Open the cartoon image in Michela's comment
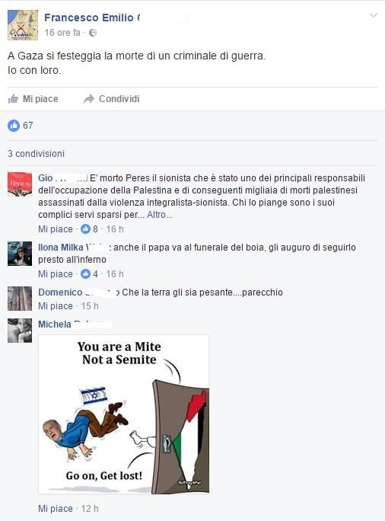This screenshot has width=385, height=521. 124,414
